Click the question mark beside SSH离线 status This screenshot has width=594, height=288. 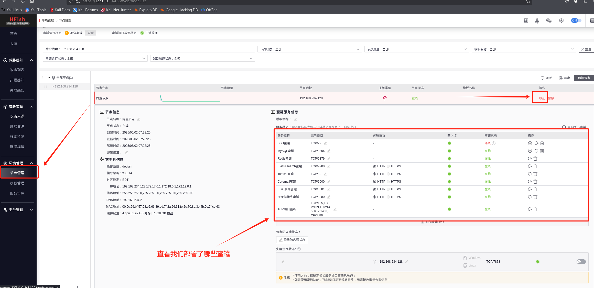(494, 143)
